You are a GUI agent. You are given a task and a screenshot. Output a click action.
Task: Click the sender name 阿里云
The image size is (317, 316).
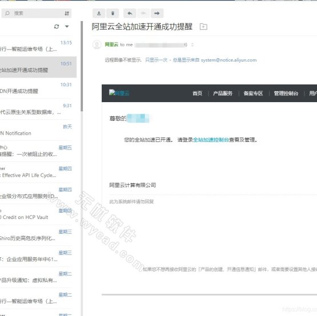click(111, 44)
